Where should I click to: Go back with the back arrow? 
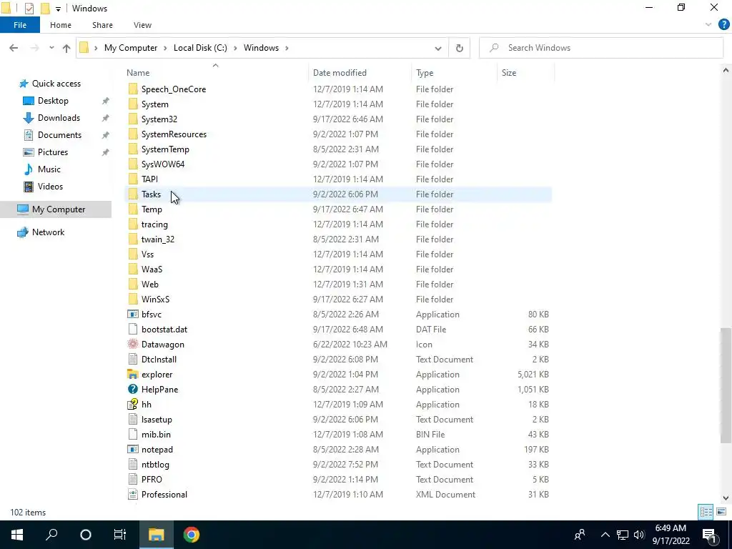pos(14,48)
